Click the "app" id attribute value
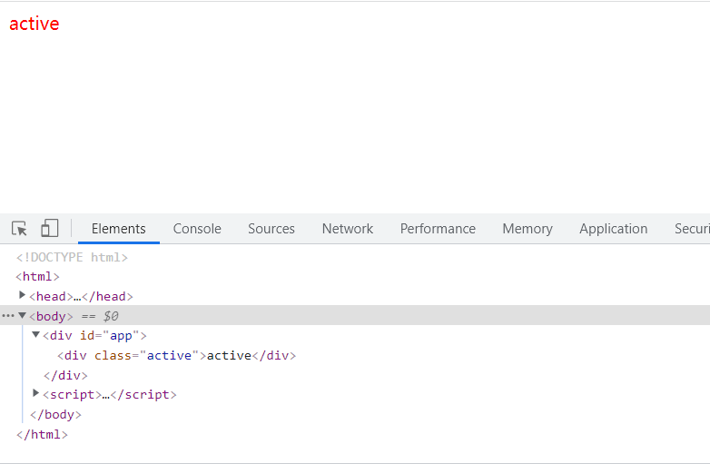The width and height of the screenshot is (710, 464). coord(121,336)
